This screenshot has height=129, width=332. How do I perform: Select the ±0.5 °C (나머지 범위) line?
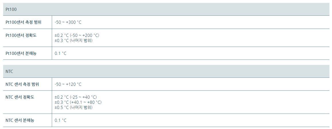[x=74, y=108]
